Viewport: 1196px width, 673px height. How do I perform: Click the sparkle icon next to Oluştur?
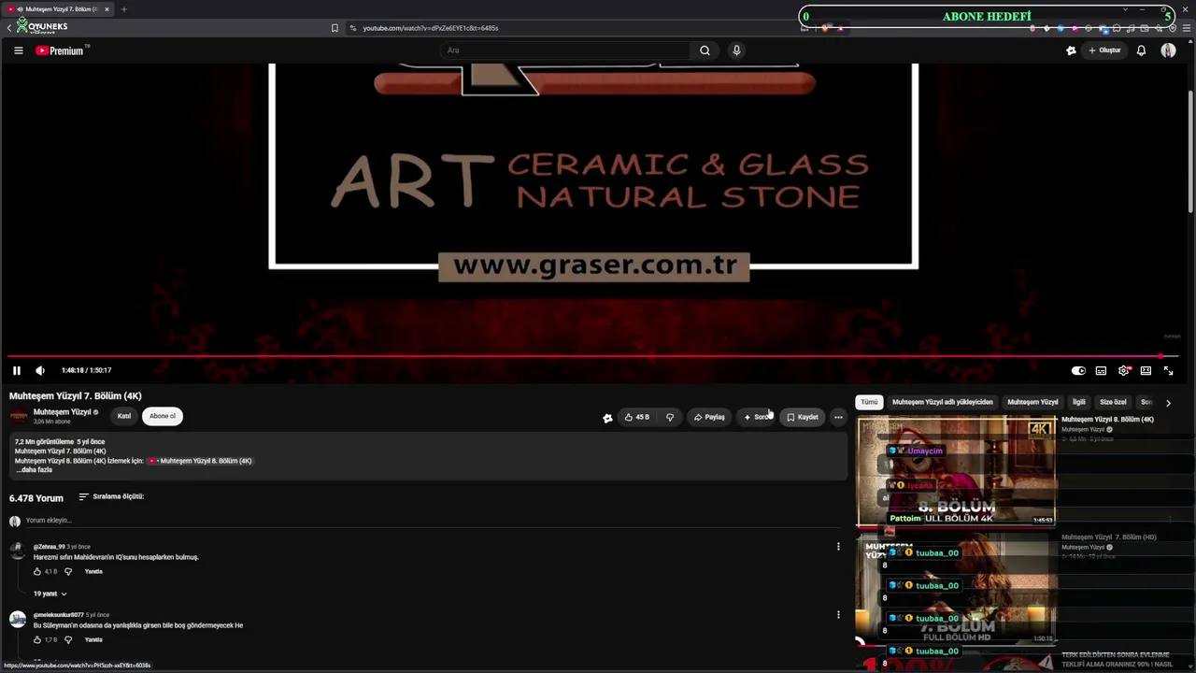[1071, 50]
